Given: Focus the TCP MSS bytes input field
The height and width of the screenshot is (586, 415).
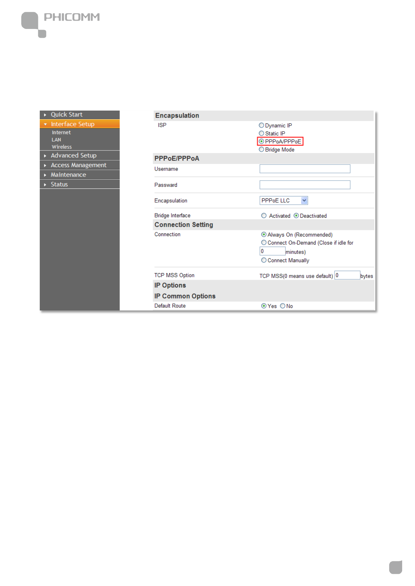Looking at the screenshot, I should click(x=347, y=275).
